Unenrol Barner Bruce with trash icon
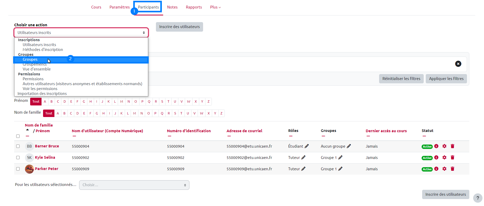The height and width of the screenshot is (206, 484). [x=452, y=146]
